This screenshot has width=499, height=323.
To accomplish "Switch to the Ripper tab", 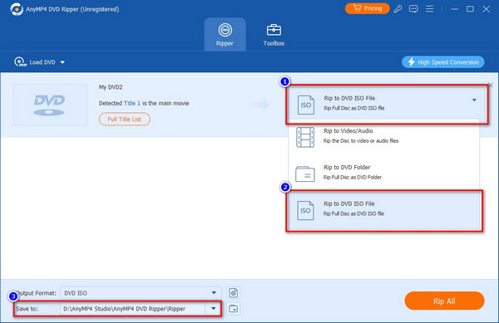I will (225, 35).
